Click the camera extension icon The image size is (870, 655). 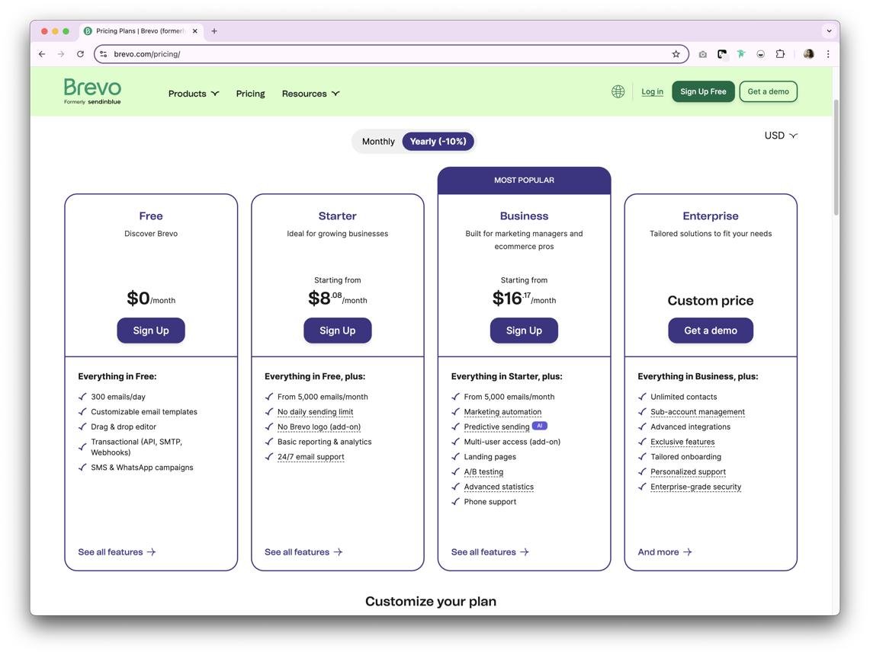pos(702,54)
